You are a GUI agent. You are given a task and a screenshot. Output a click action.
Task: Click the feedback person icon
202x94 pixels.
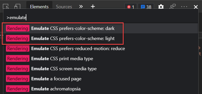click(173, 6)
